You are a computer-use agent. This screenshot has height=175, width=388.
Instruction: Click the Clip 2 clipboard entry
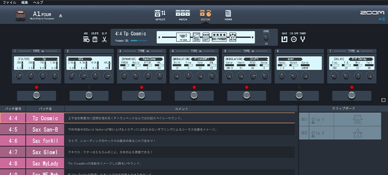tap(340, 133)
